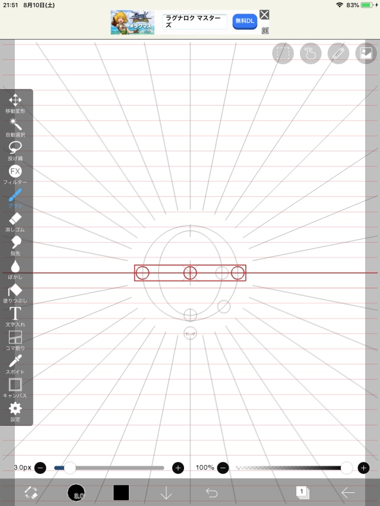Image resolution: width=380 pixels, height=506 pixels.
Task: Tap the 21:51 clock in status bar
Action: 10,5
